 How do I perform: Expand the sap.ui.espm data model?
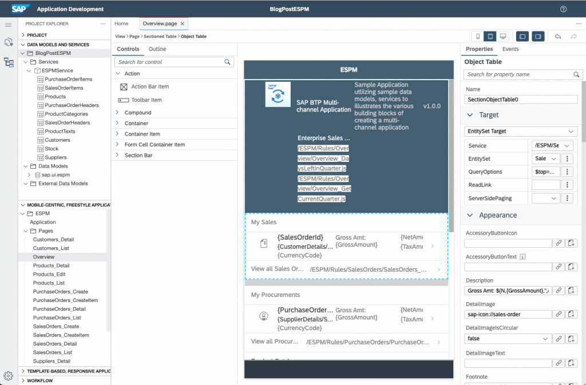click(x=29, y=174)
